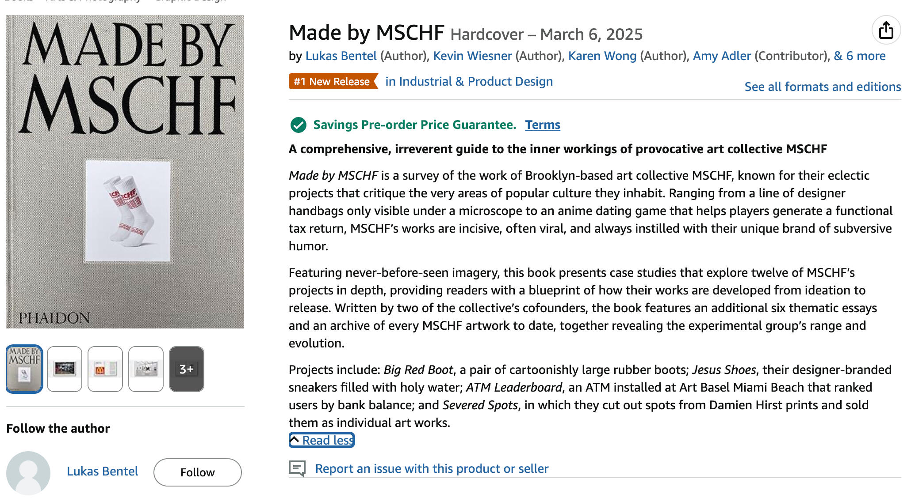
Task: Open the 3+ more images thumbnail
Action: click(187, 369)
